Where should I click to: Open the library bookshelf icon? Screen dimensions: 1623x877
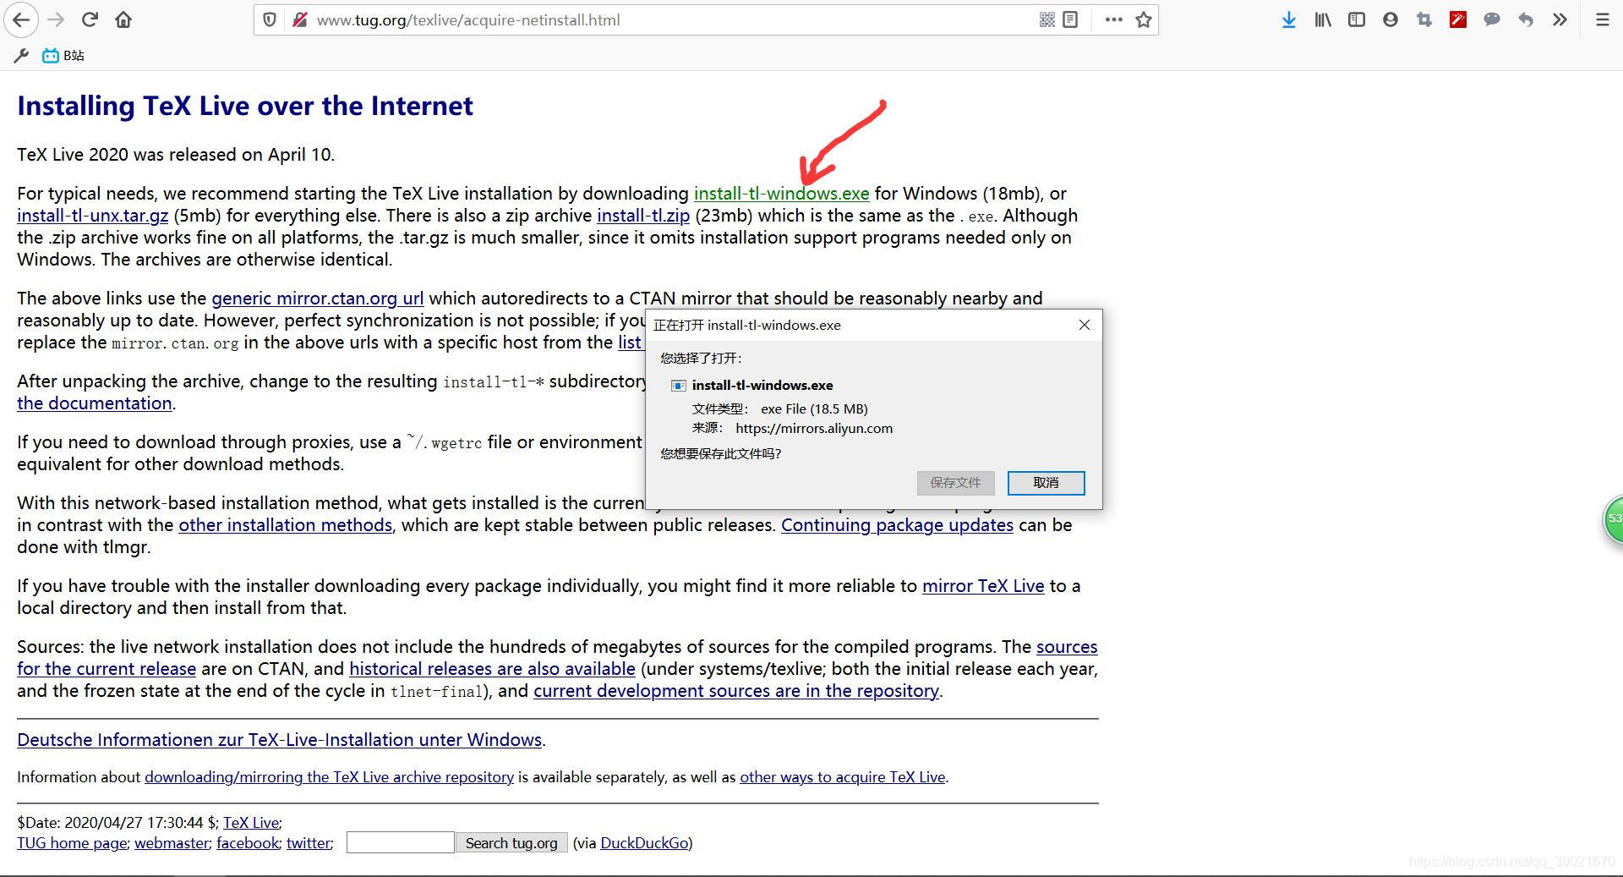pyautogui.click(x=1323, y=19)
